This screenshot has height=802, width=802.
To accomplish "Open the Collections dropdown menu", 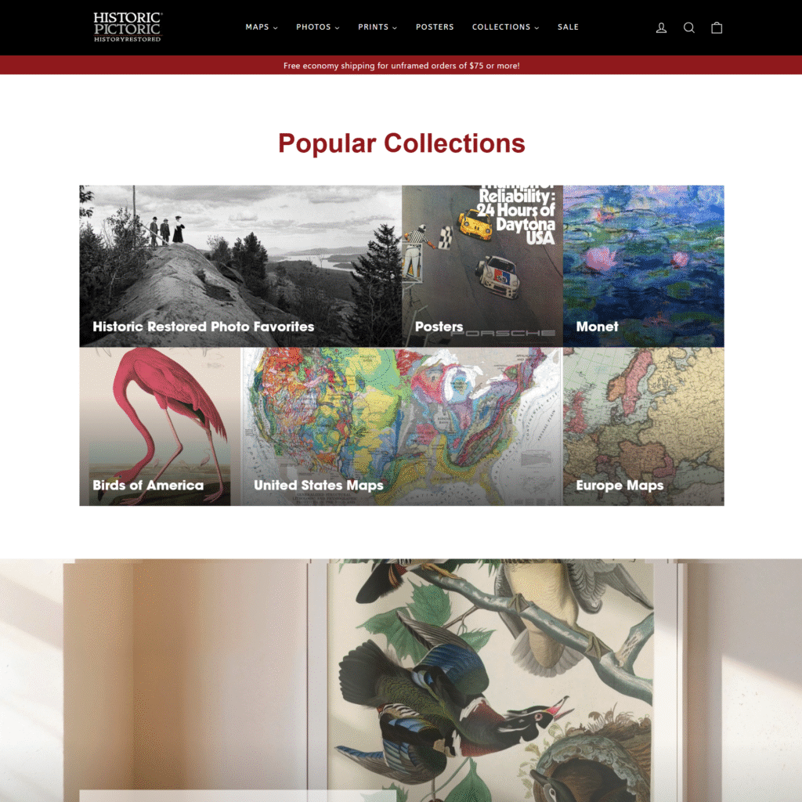I will [505, 27].
